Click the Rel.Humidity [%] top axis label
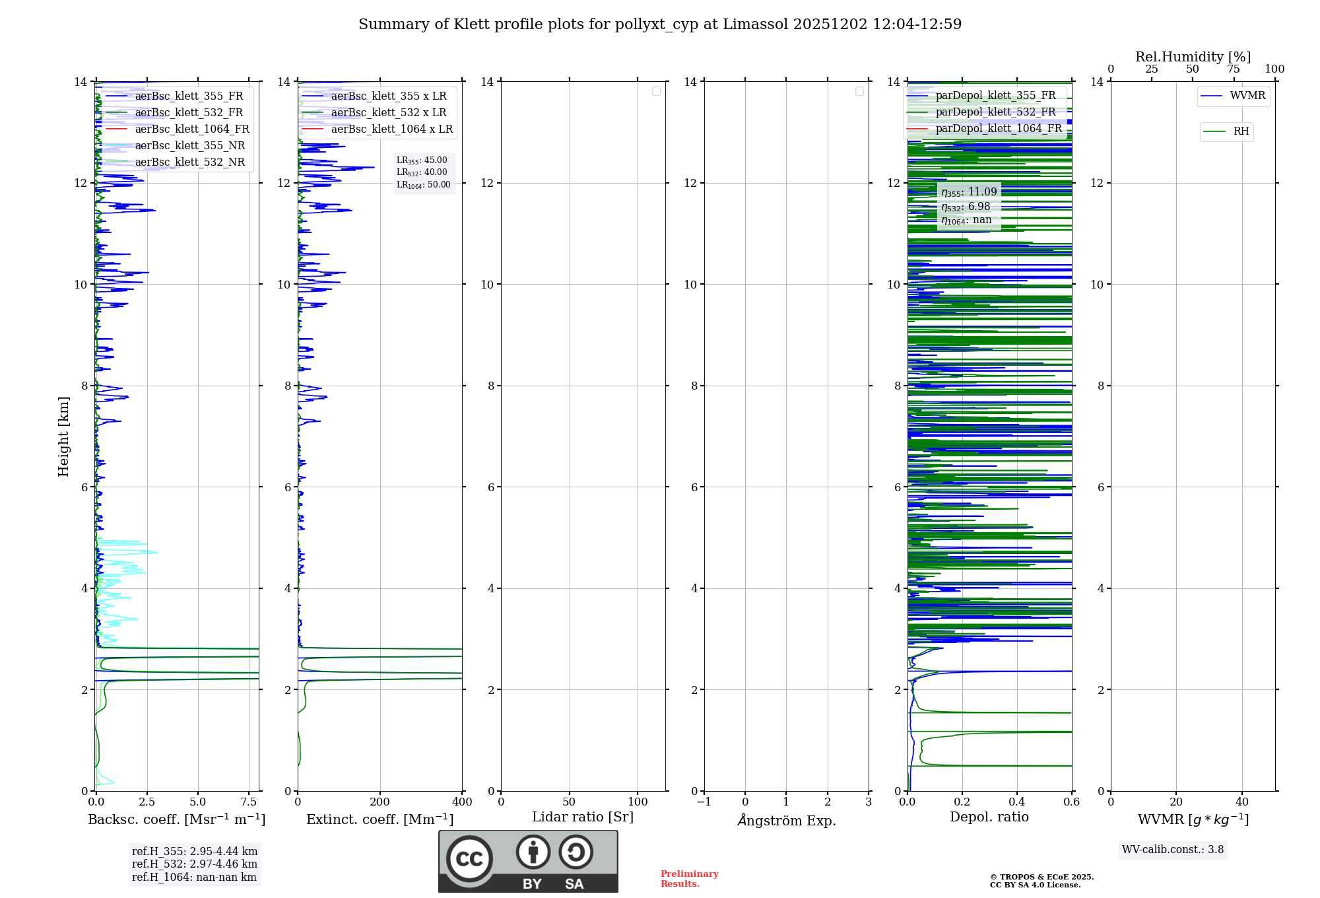1320x898 pixels. coord(1193,57)
